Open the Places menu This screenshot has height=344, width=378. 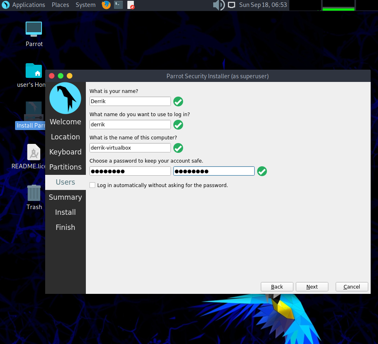point(60,5)
